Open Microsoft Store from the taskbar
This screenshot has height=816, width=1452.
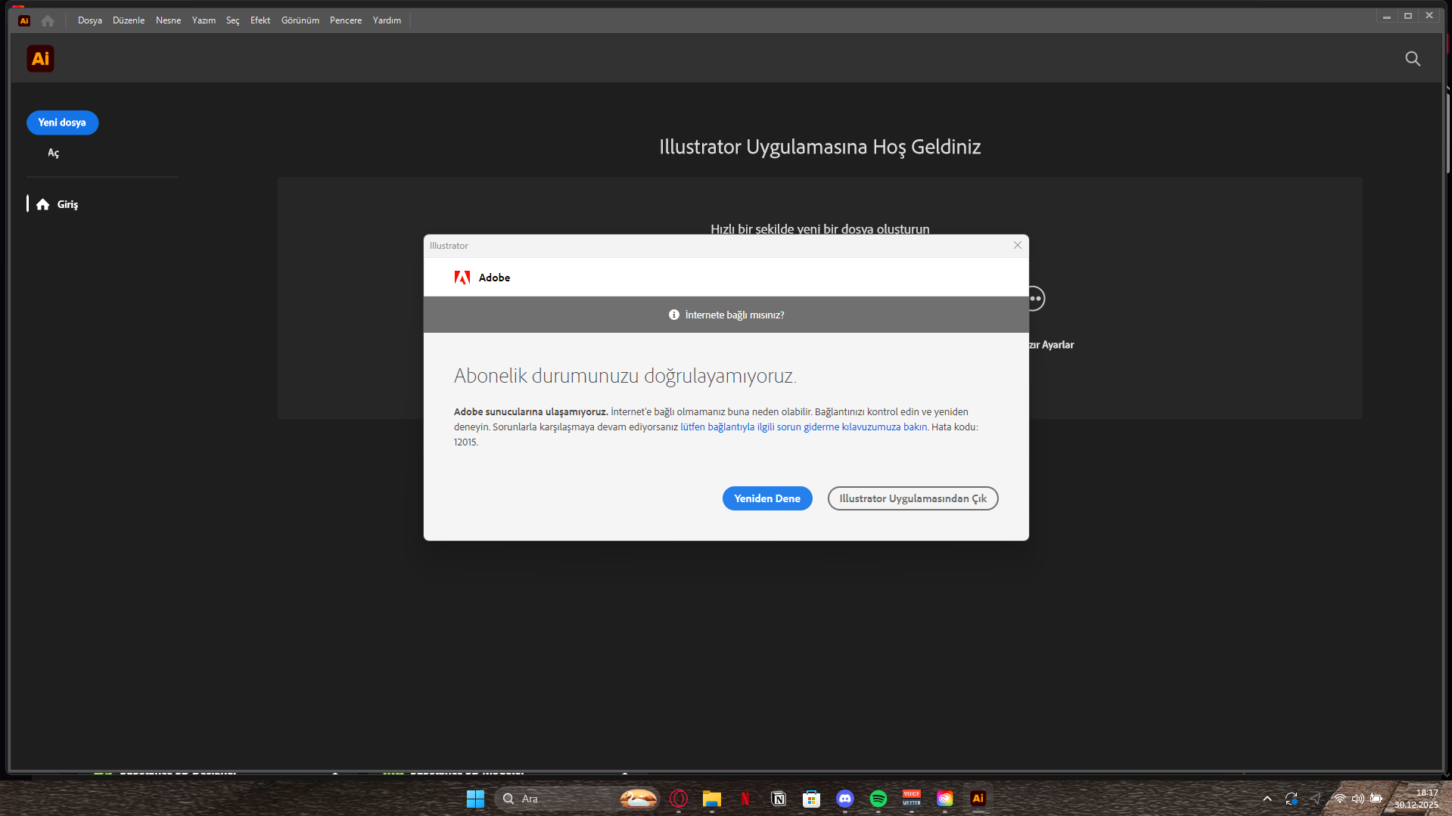point(812,799)
